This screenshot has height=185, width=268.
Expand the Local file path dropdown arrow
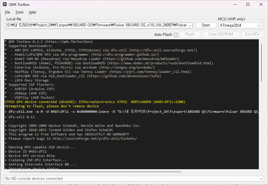(190, 25)
